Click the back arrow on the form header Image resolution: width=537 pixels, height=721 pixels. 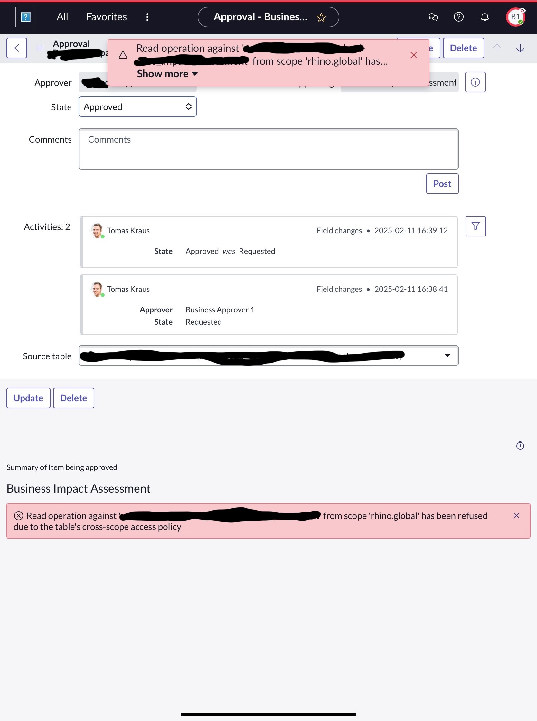tap(16, 48)
